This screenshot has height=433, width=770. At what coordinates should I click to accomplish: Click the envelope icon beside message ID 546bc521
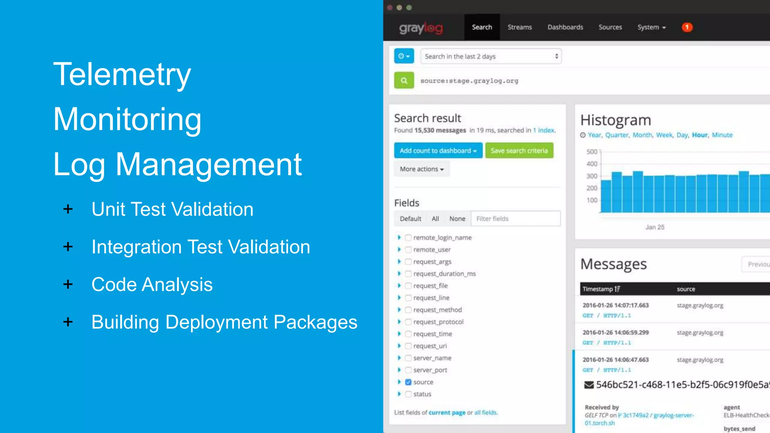(589, 385)
